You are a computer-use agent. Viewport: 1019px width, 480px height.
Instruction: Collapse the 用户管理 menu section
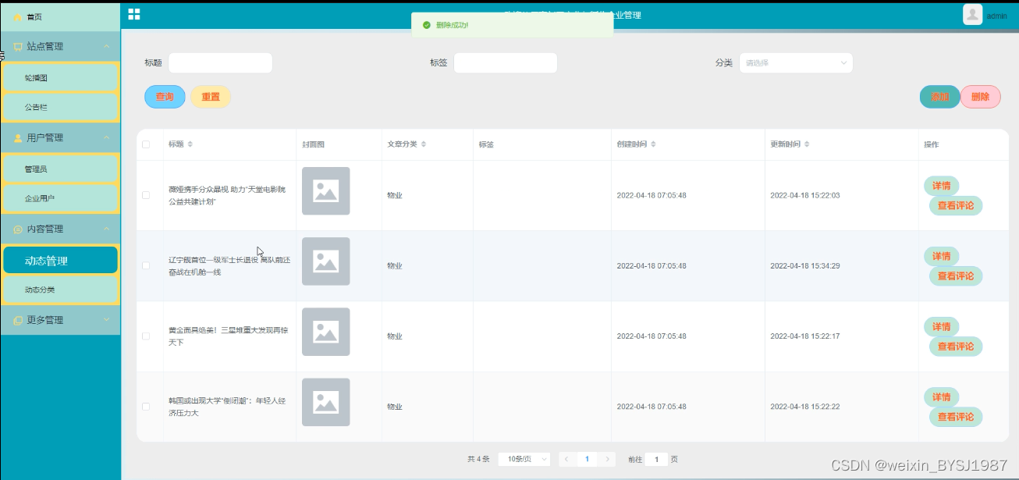(x=107, y=138)
